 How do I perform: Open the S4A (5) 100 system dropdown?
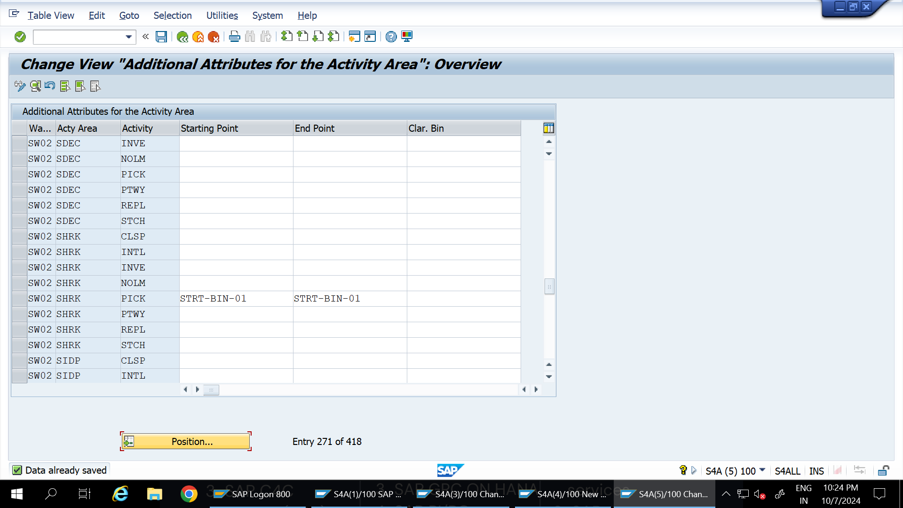(763, 470)
